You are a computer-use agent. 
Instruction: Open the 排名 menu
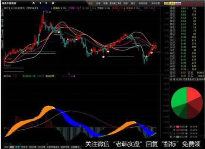(x=133, y=3)
